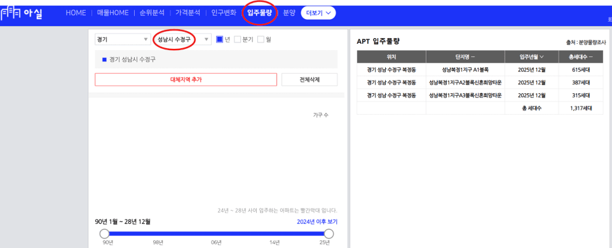Open 순위분석 menu item

(x=152, y=13)
